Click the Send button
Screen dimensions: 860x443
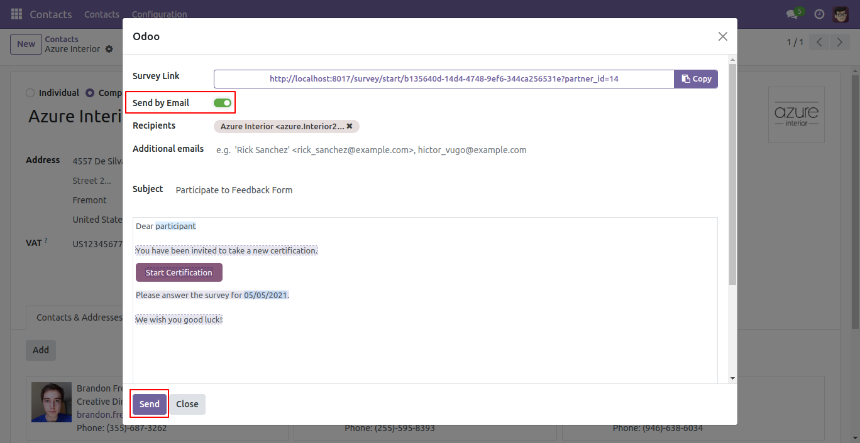tap(150, 404)
